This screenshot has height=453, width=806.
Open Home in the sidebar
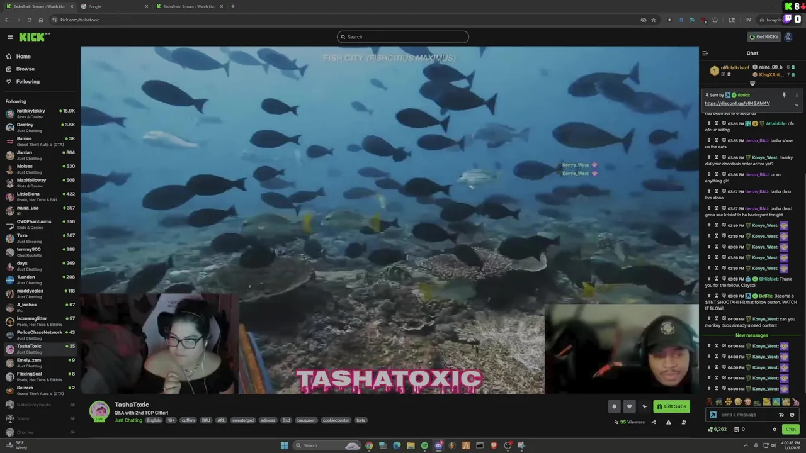23,56
